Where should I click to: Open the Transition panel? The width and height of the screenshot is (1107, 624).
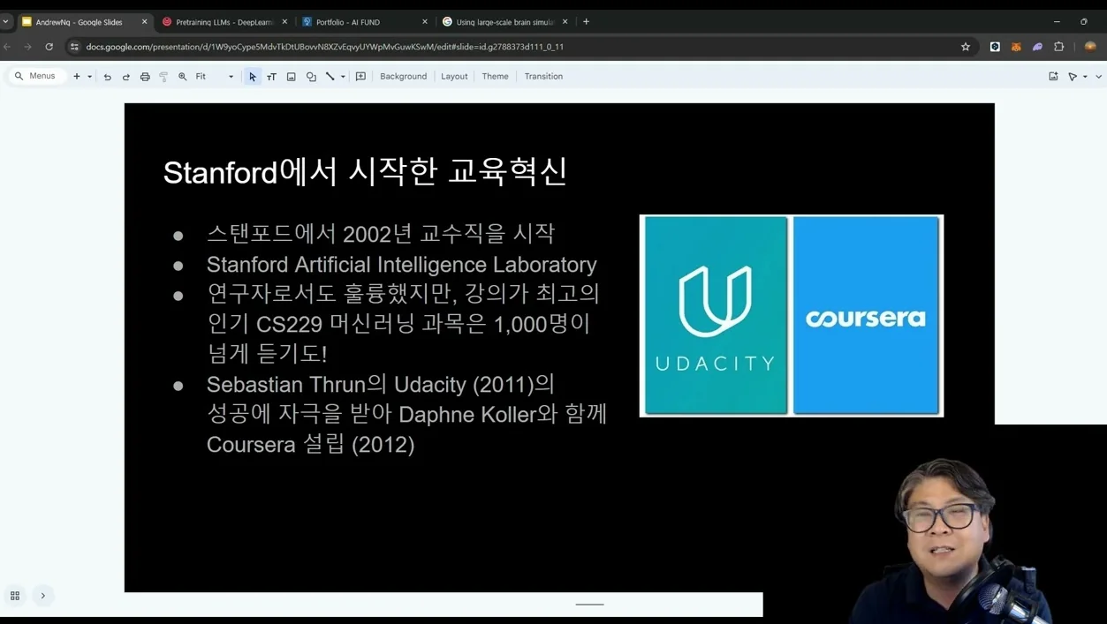(x=543, y=77)
